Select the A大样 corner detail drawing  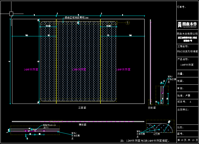(160, 127)
